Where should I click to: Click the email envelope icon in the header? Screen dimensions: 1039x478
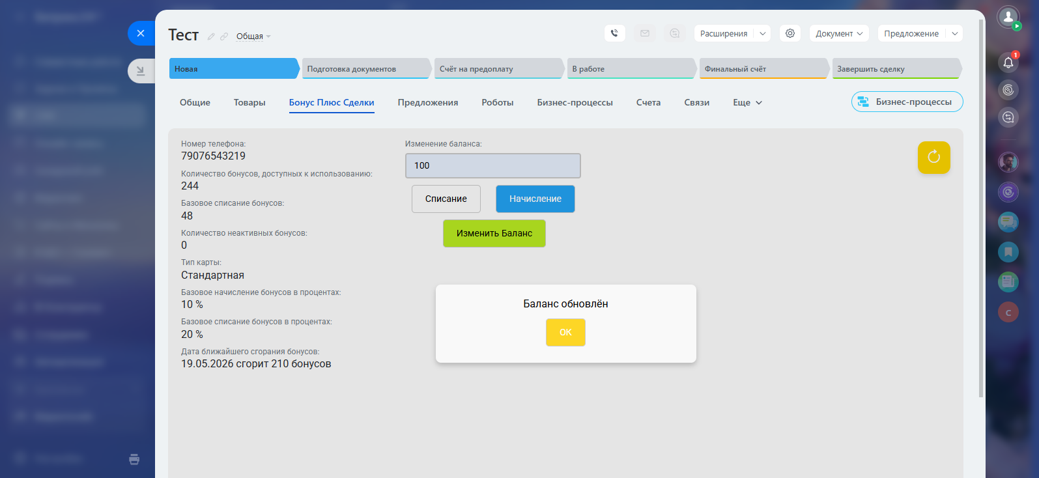coord(645,33)
